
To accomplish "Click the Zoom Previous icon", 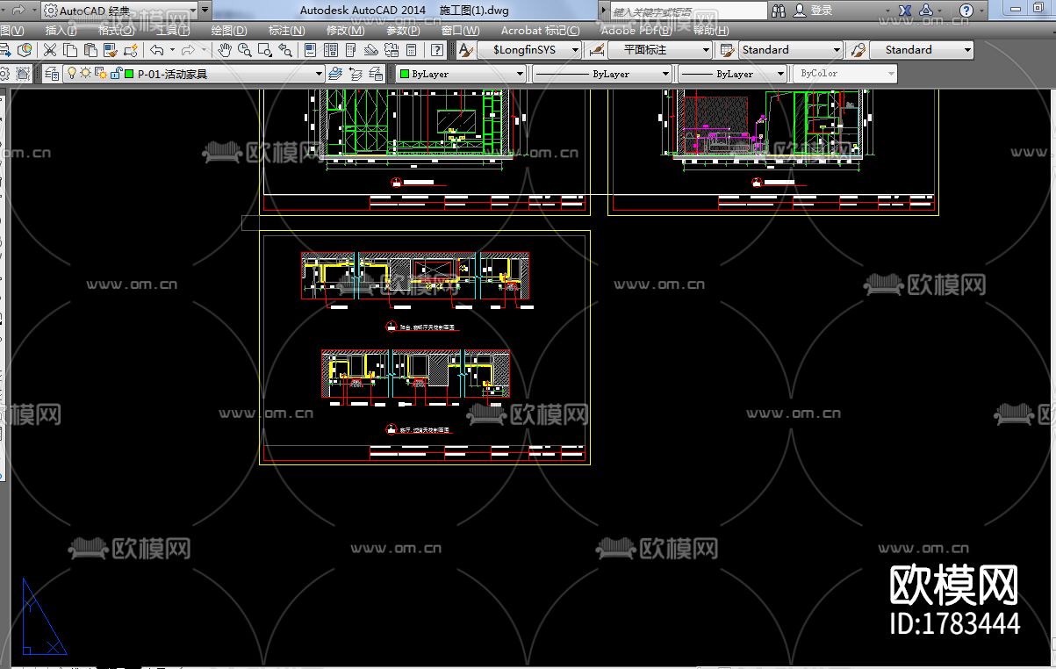I will point(285,50).
